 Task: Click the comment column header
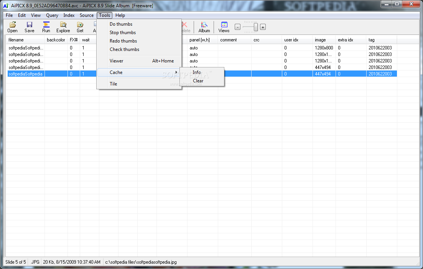[x=234, y=40]
